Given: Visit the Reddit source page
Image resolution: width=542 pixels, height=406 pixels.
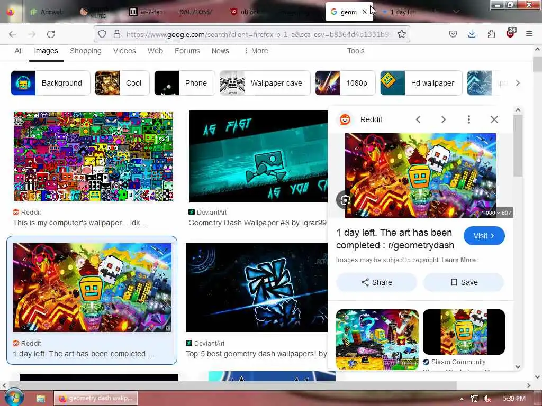Looking at the screenshot, I should [484, 236].
